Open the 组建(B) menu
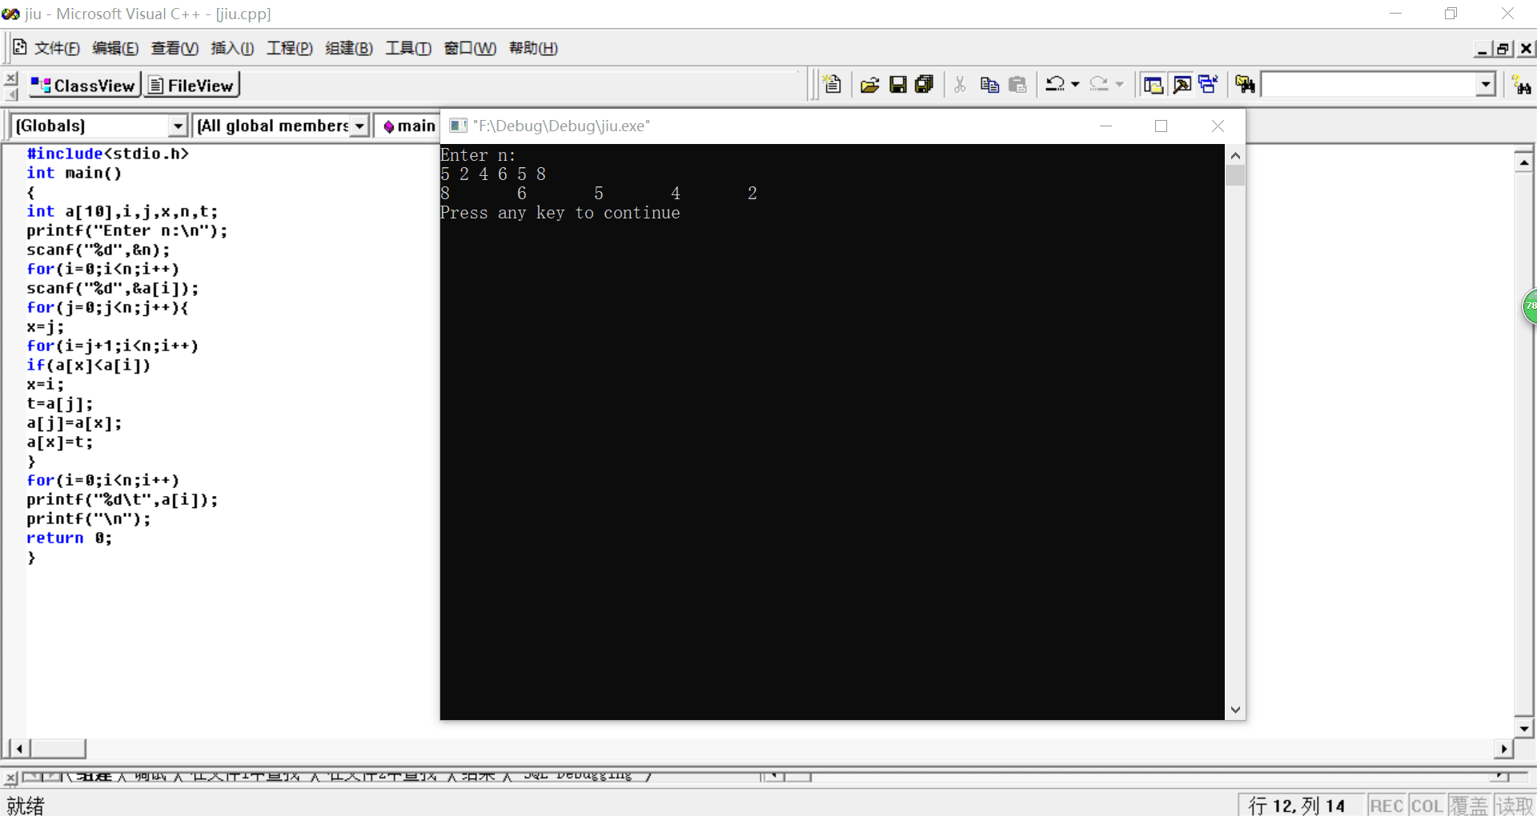Viewport: 1537px width, 816px height. [349, 48]
